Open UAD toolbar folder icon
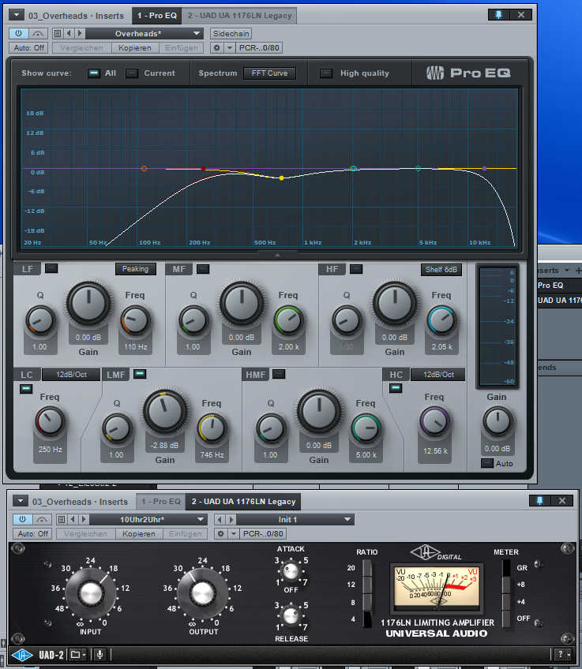 click(77, 654)
